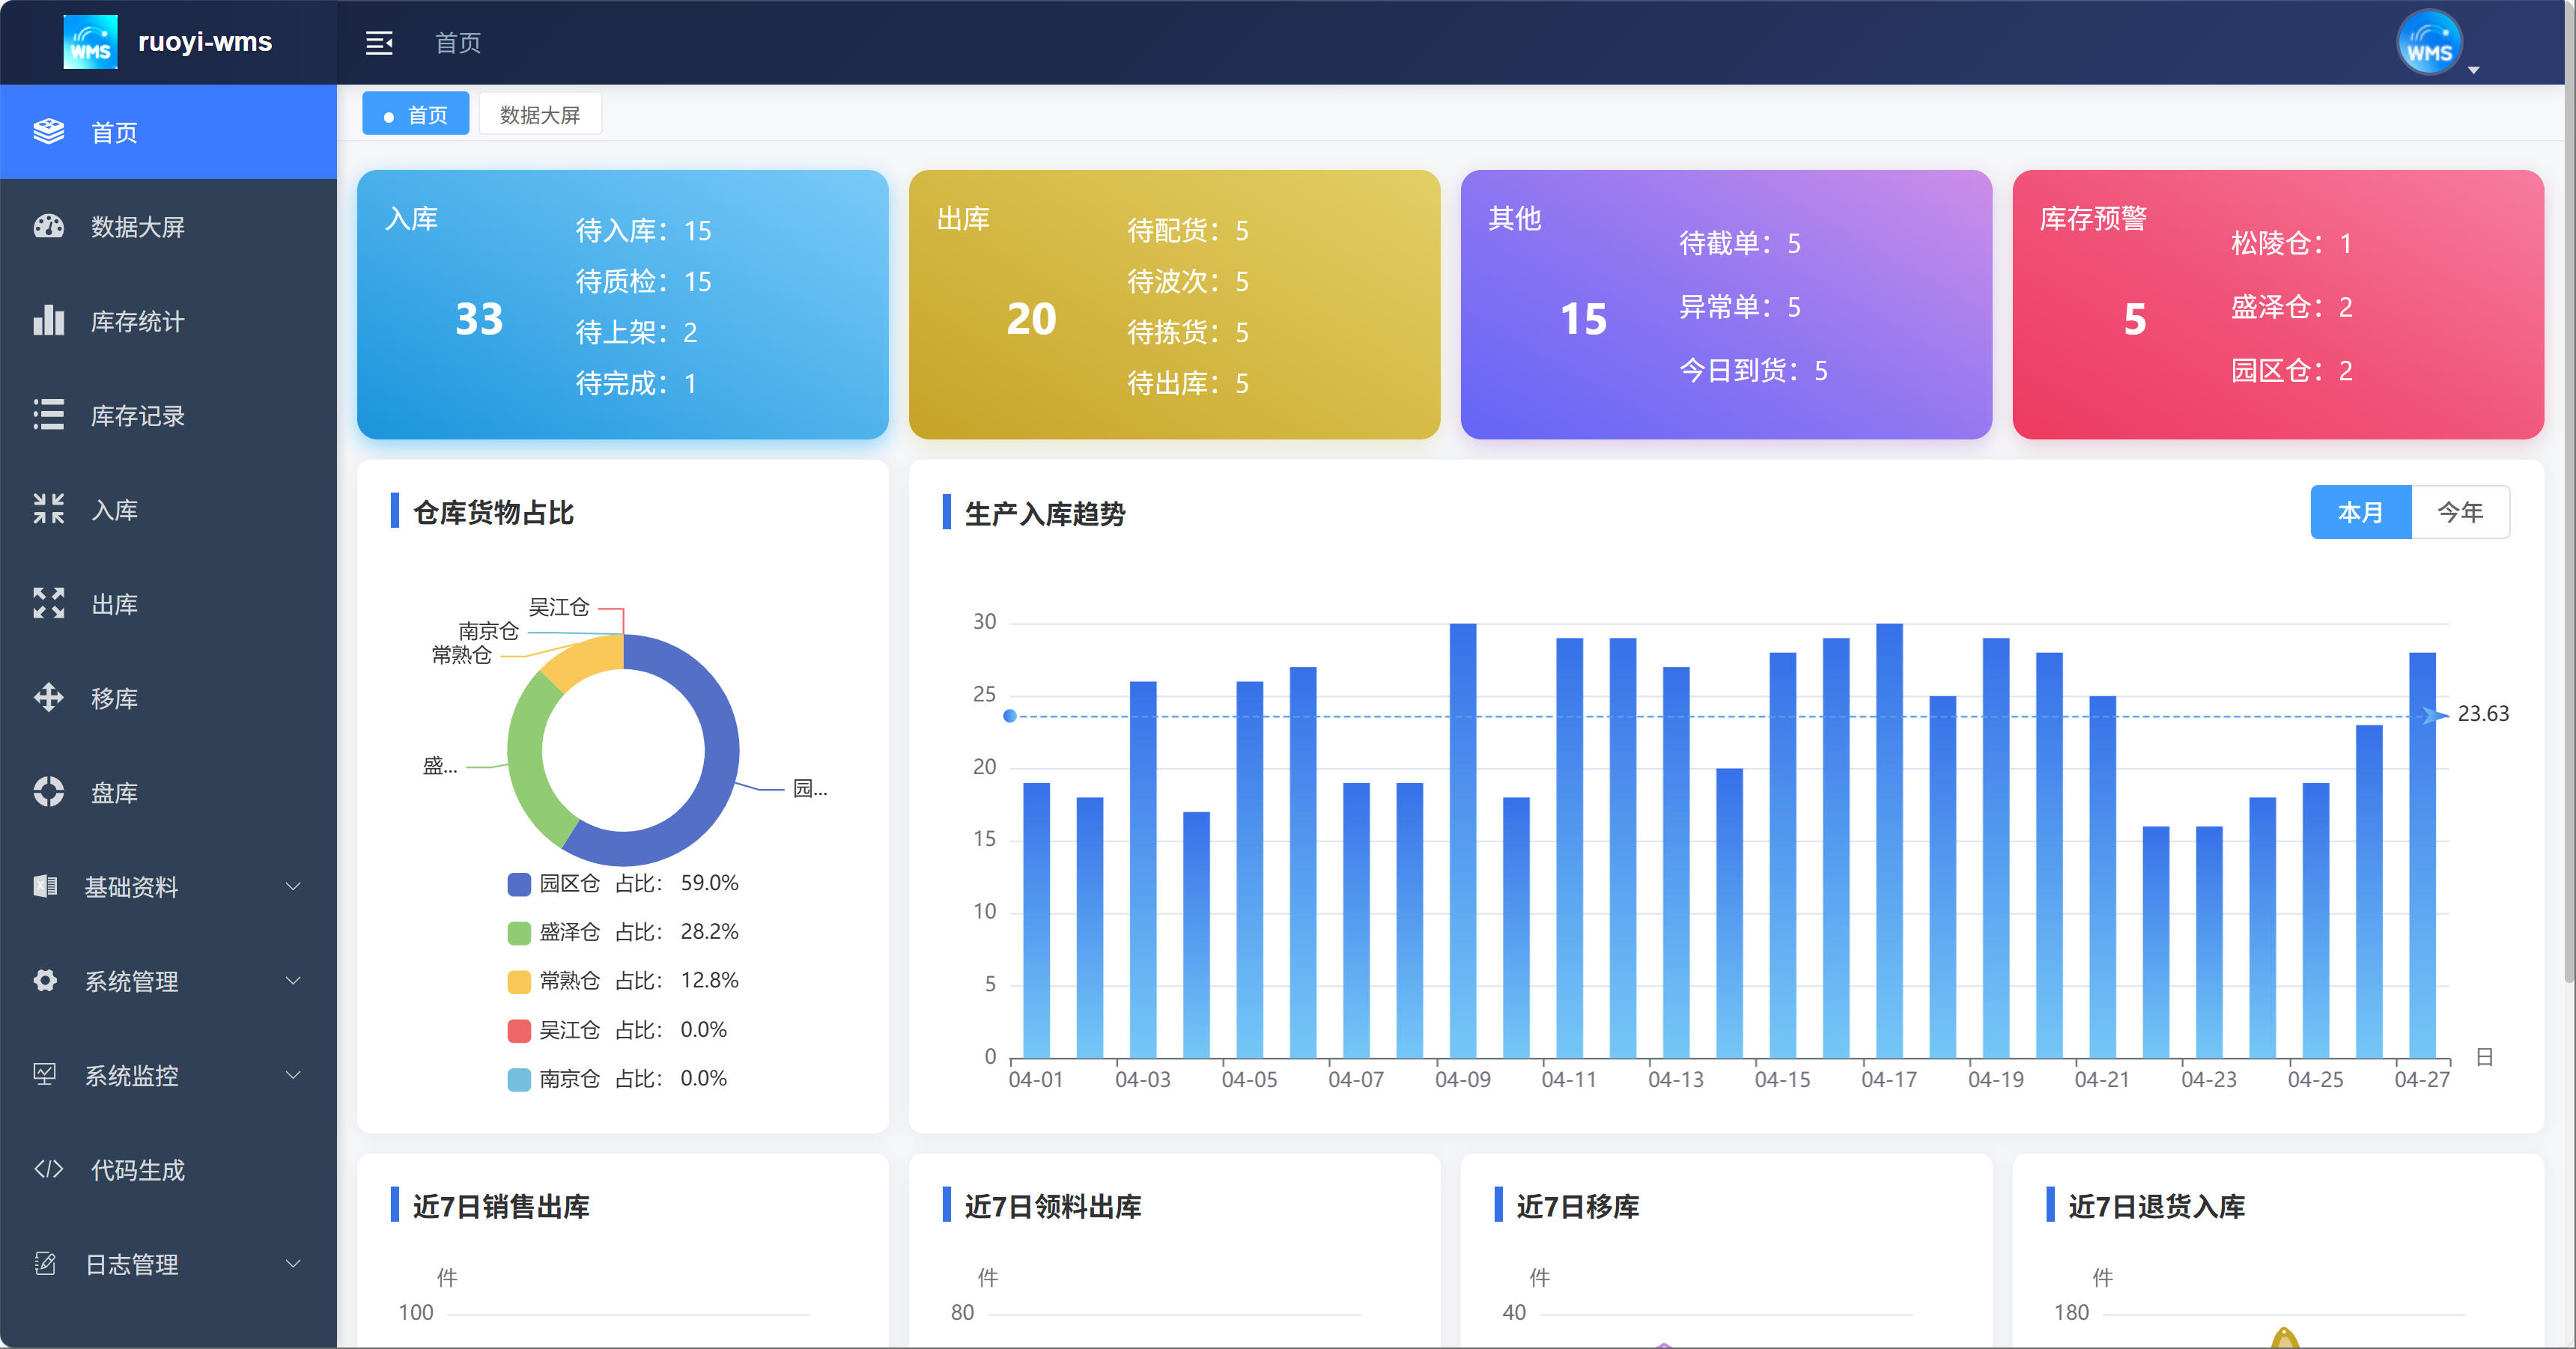Image resolution: width=2576 pixels, height=1349 pixels.
Task: Select the 首页 tab in the tag bar
Action: [x=416, y=115]
